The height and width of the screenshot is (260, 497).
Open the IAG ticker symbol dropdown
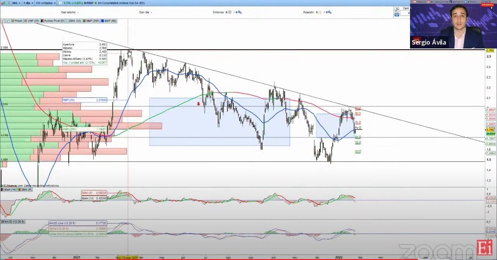[x=16, y=3]
